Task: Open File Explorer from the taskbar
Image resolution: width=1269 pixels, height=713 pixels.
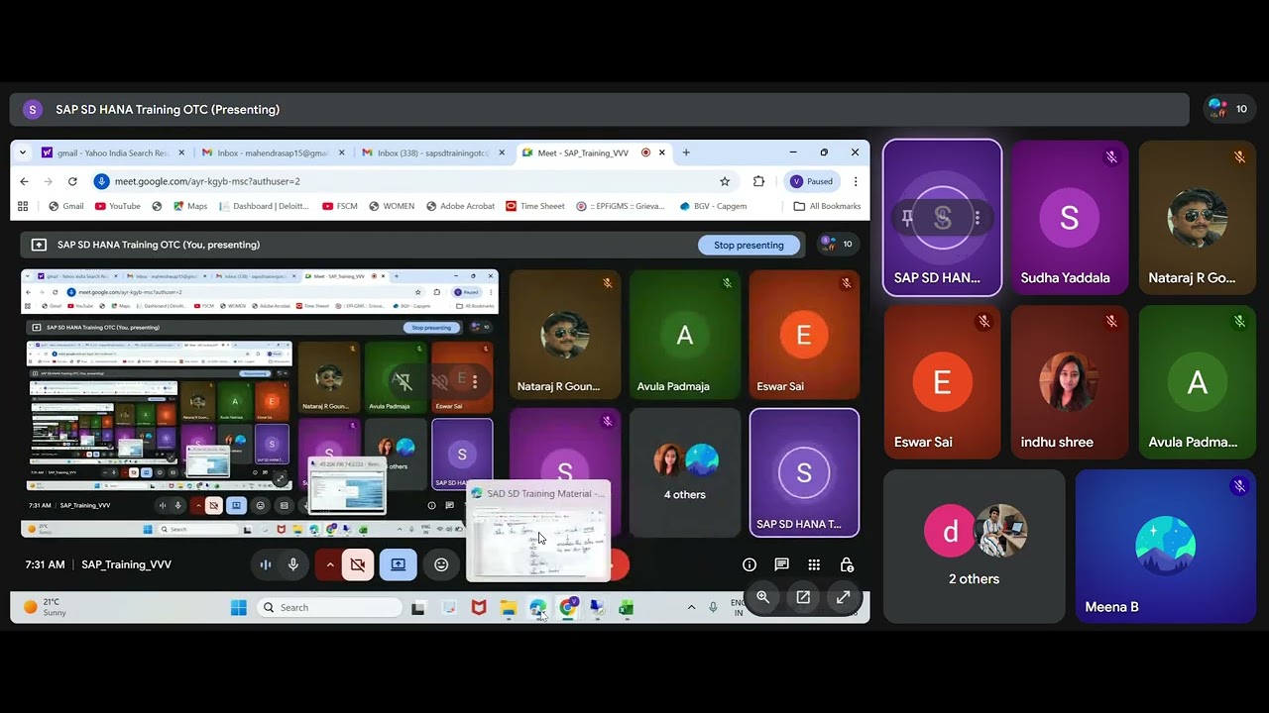Action: (509, 607)
